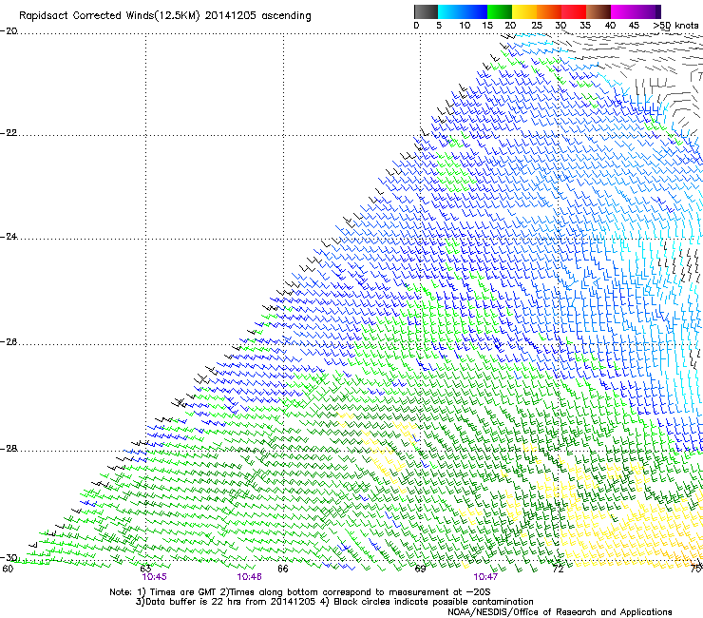The width and height of the screenshot is (703, 618).
Task: Click the yellow 20-25 knots legend color
Action: pyautogui.click(x=524, y=11)
